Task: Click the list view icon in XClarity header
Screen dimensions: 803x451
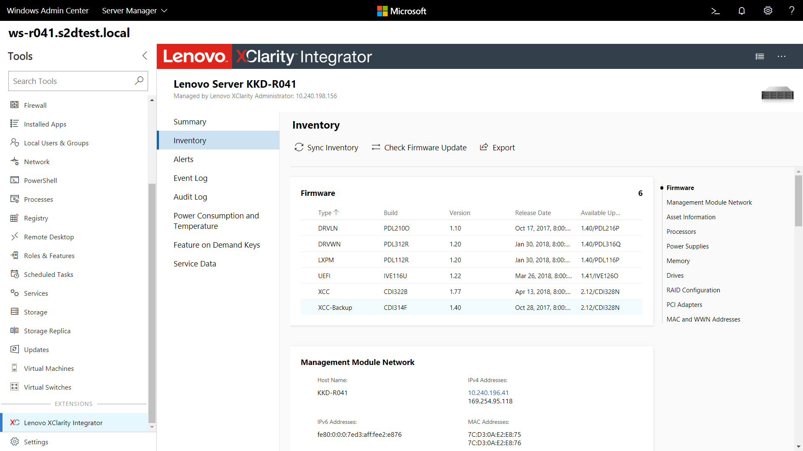Action: click(760, 56)
